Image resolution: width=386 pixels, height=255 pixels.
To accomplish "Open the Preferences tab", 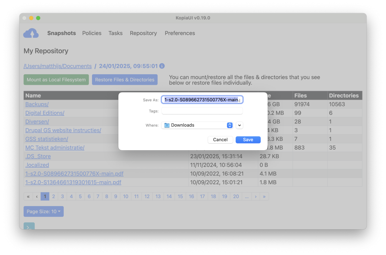I will click(180, 33).
